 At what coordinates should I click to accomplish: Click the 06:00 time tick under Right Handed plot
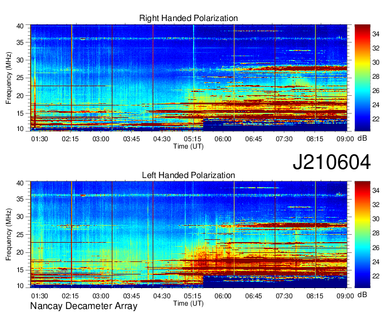coord(223,139)
